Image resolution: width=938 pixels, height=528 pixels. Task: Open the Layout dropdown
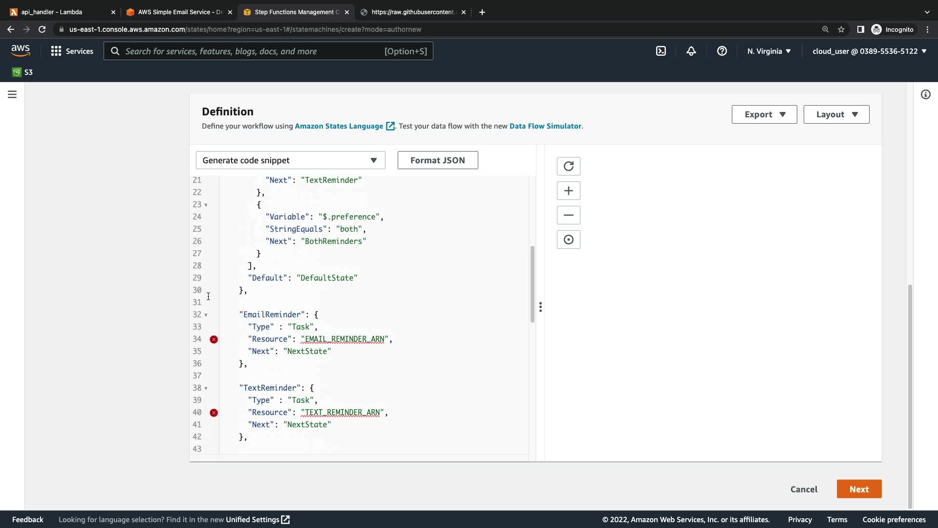836,114
